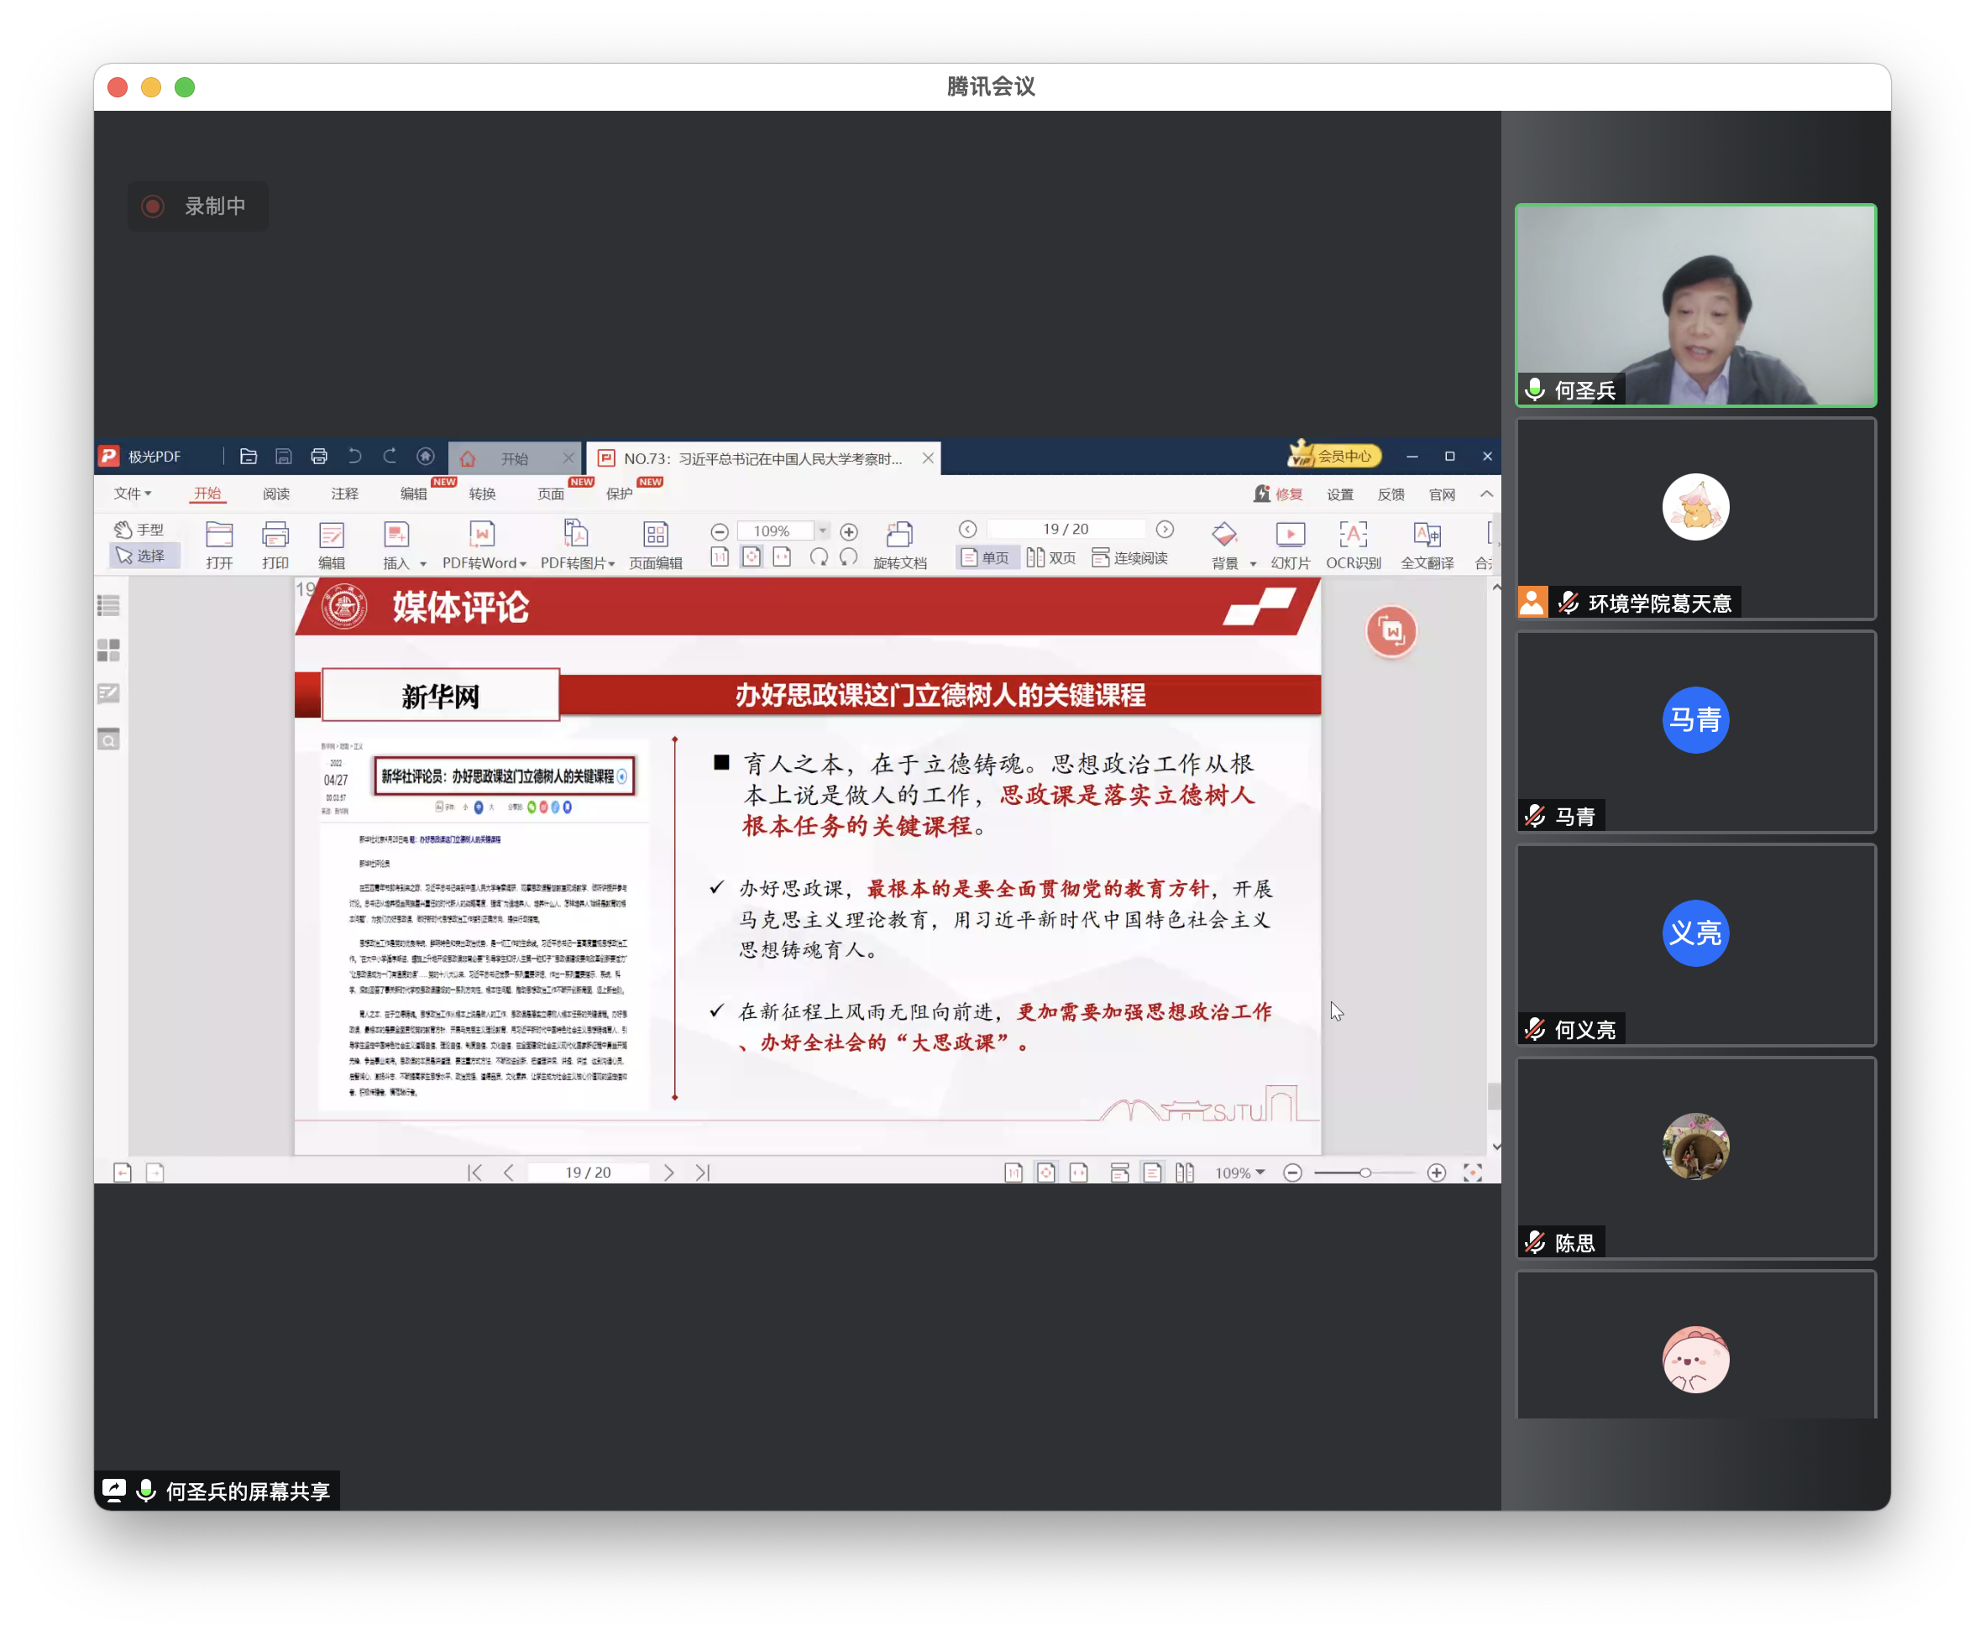Enable 连续阅读 continuous reading mode

click(1129, 558)
